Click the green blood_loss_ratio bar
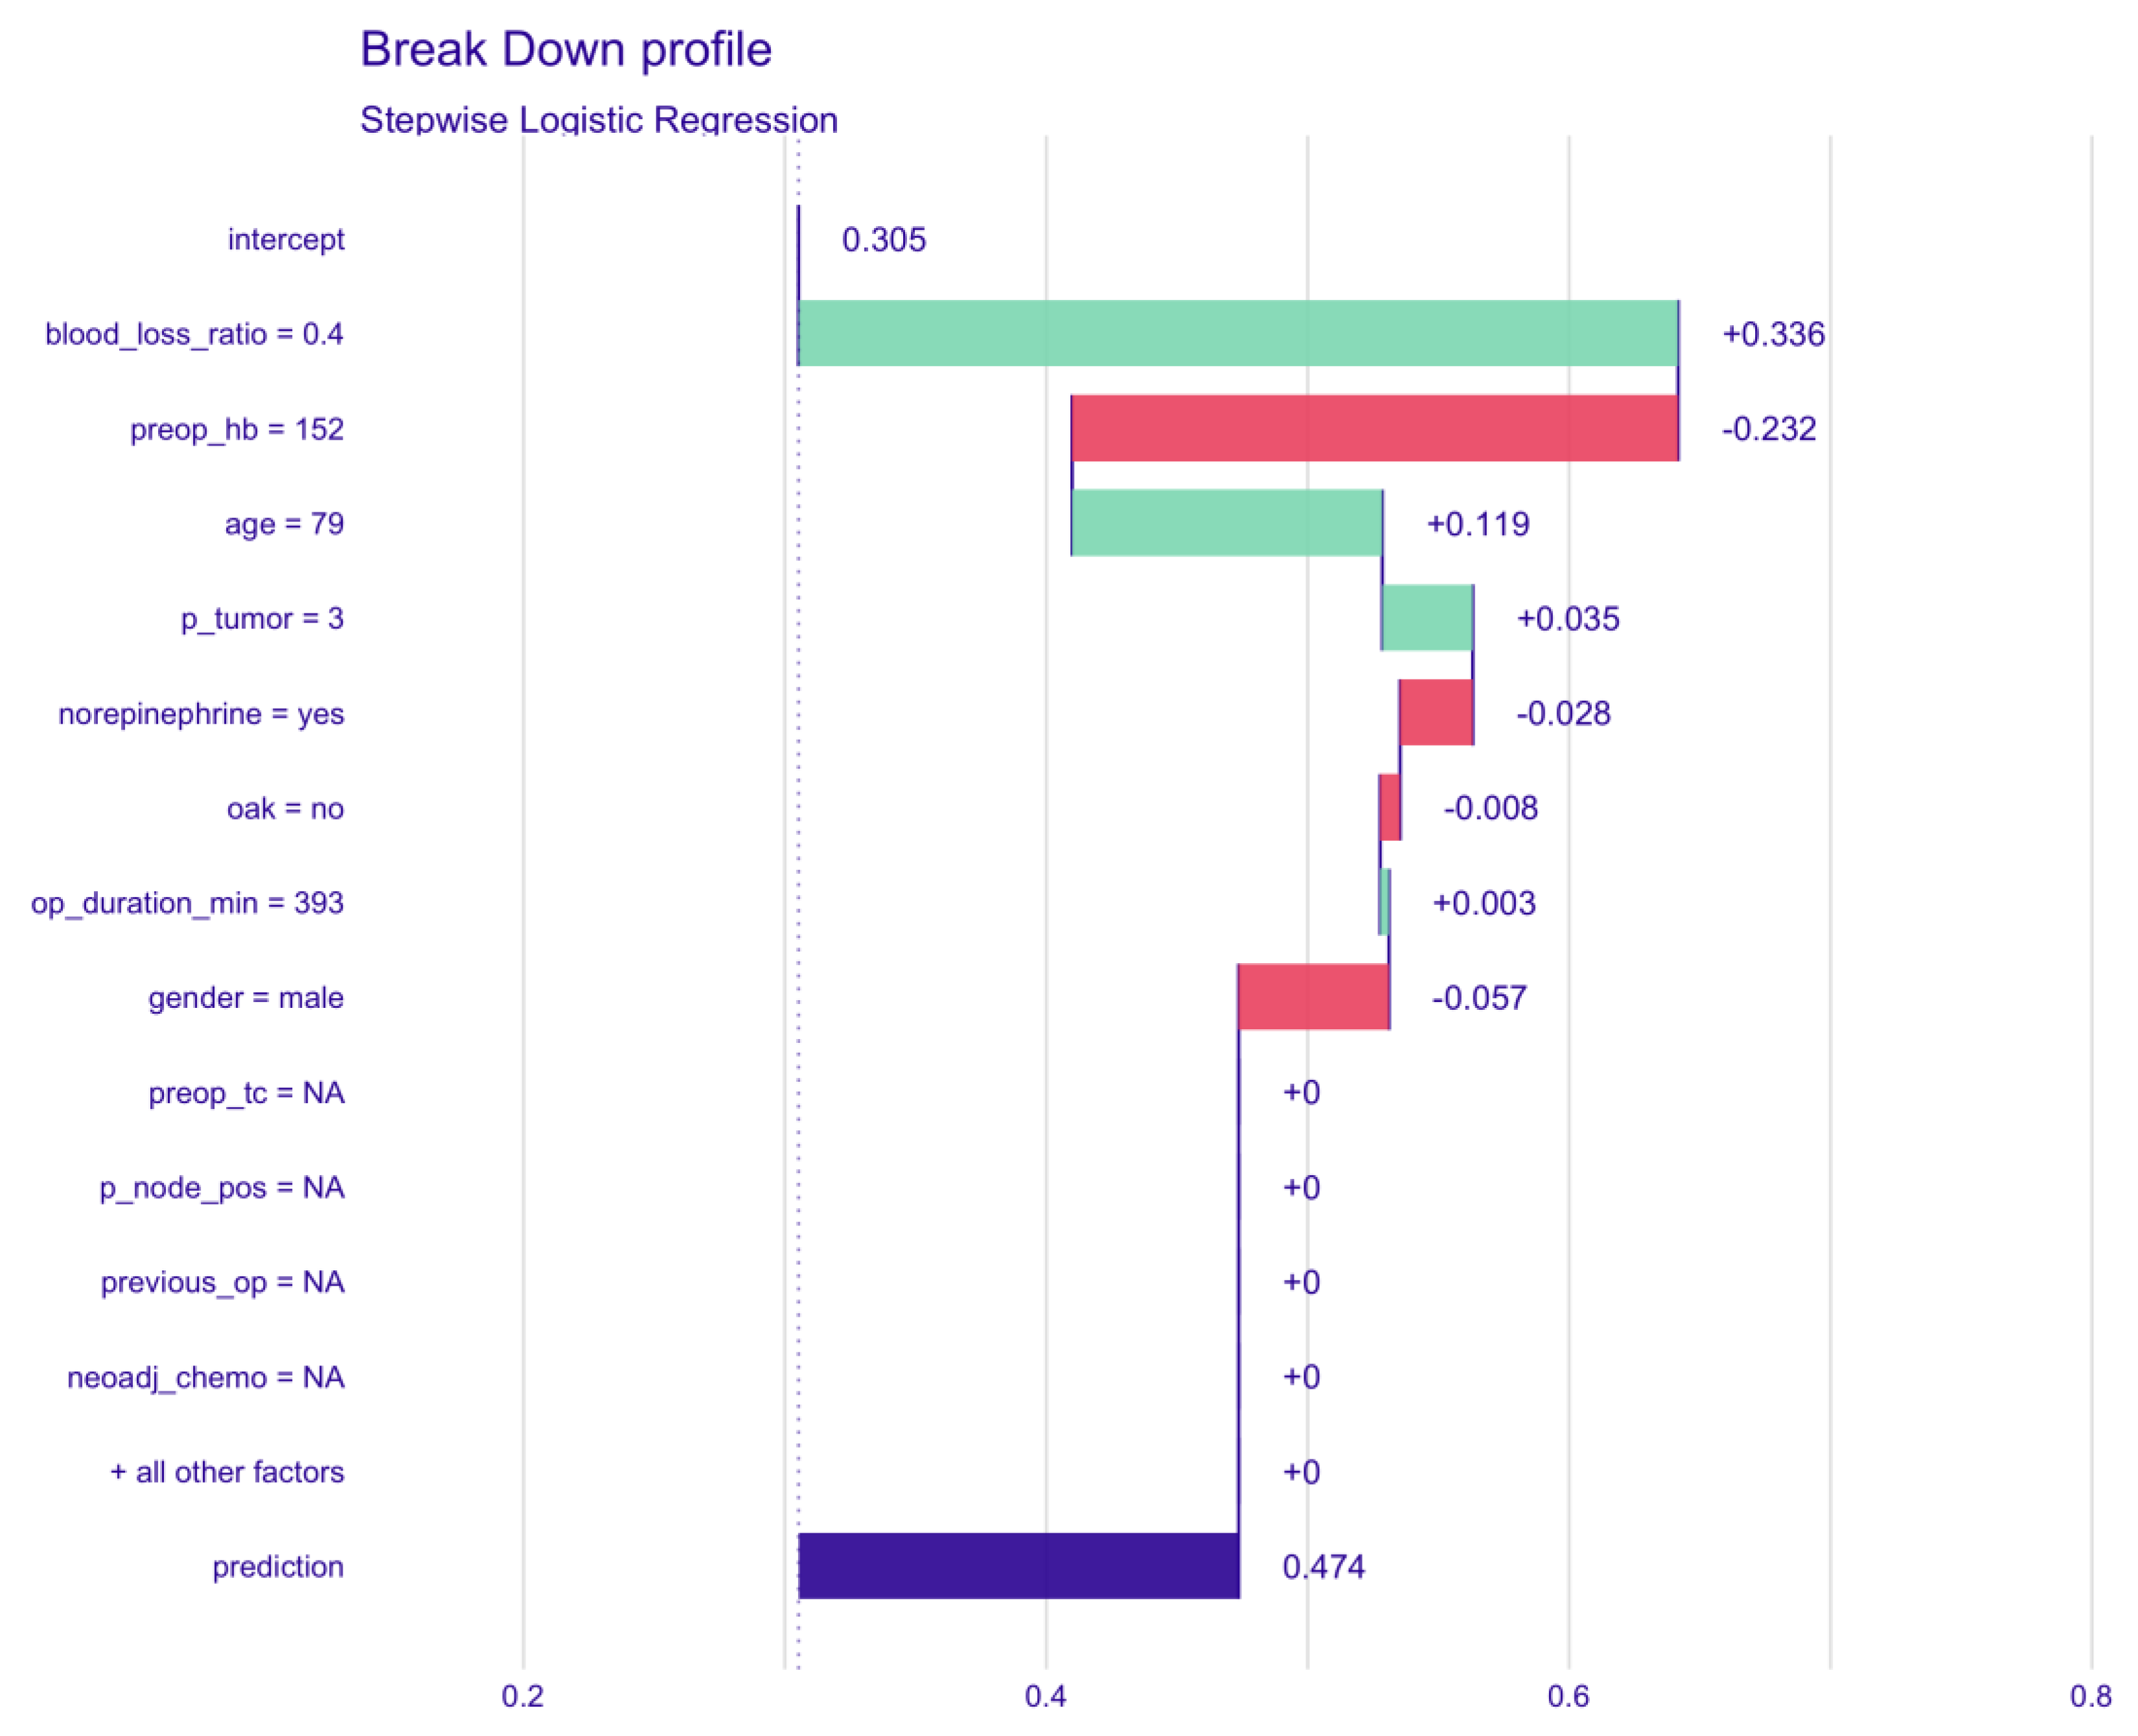2138x1736 pixels. 1237,333
